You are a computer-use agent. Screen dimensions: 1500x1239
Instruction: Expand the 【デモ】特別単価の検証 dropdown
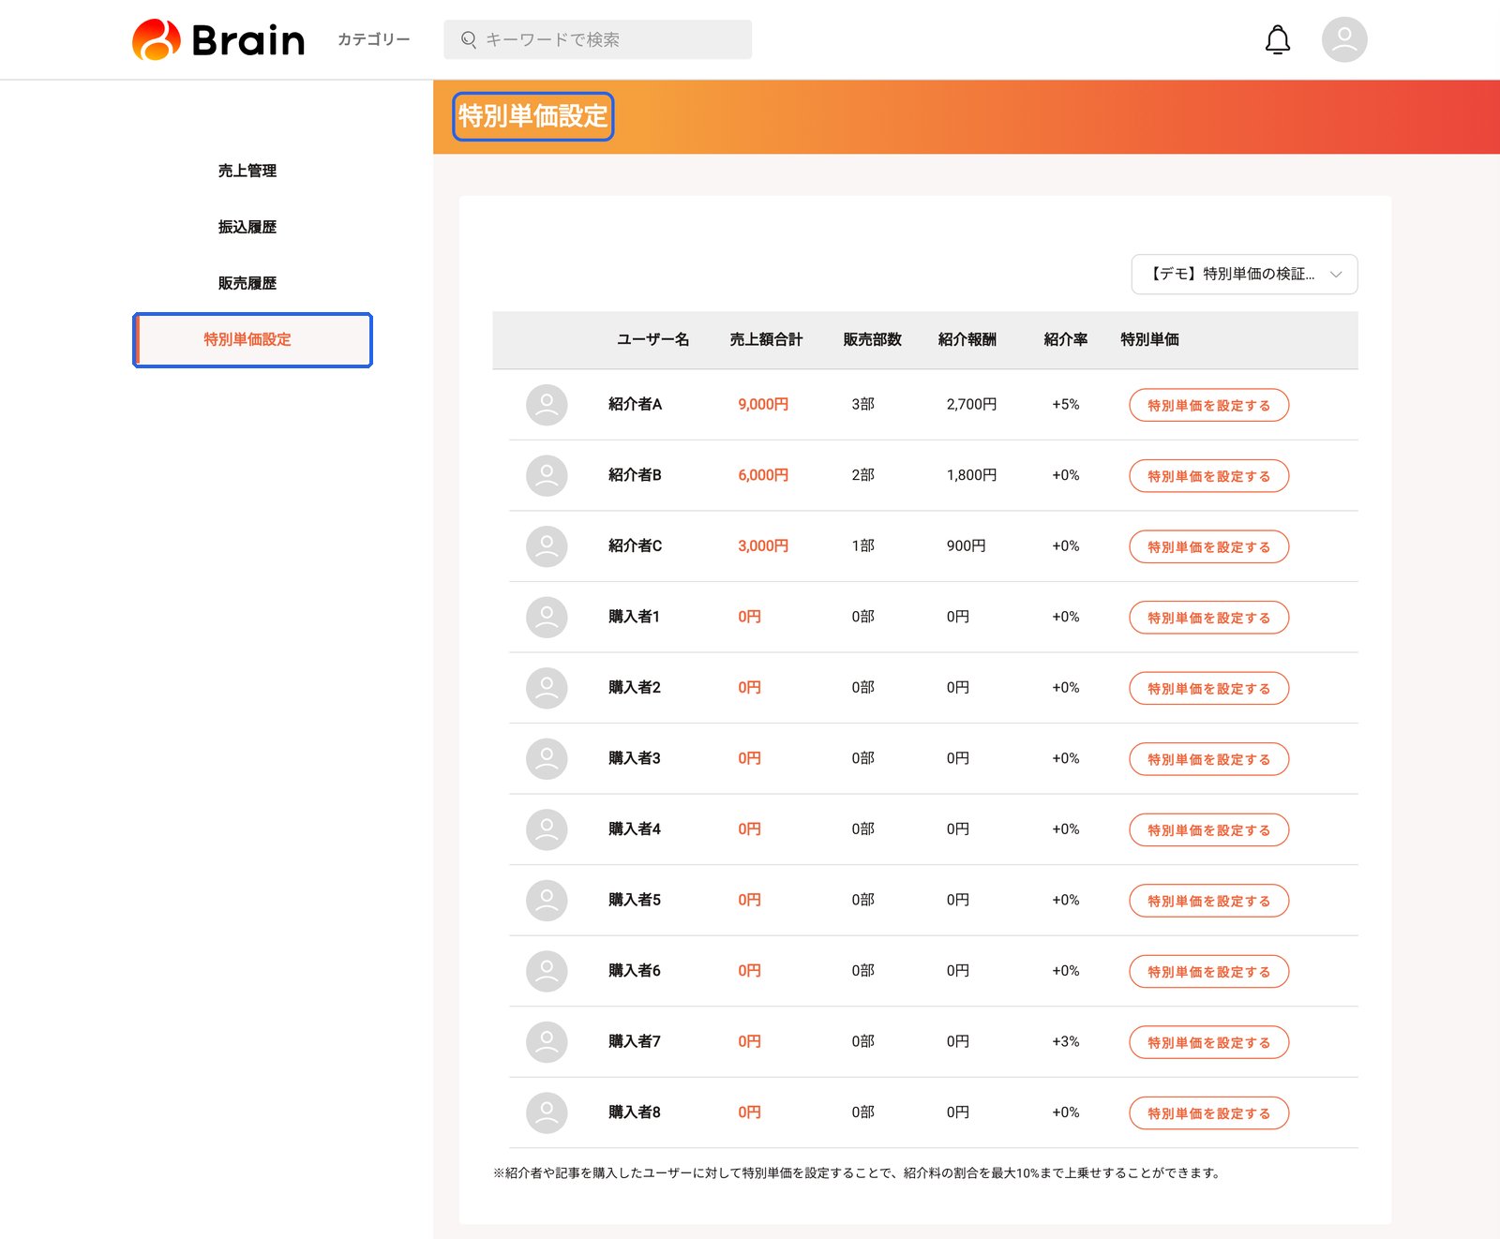[1244, 274]
